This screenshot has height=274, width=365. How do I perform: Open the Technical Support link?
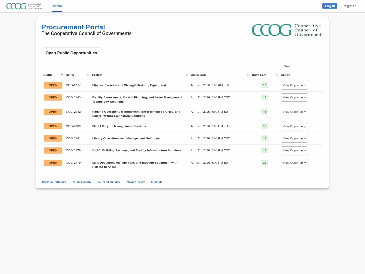(54, 182)
